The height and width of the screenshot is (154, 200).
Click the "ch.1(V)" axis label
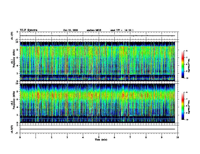pos(12,36)
